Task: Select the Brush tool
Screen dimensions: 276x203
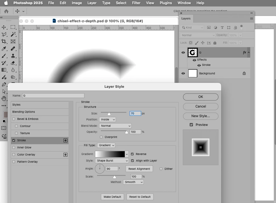Action: tap(4, 56)
